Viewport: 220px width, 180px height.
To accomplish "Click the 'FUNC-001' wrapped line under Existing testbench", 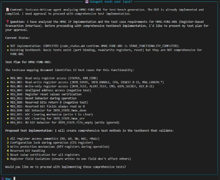I will tap(17, 54).
